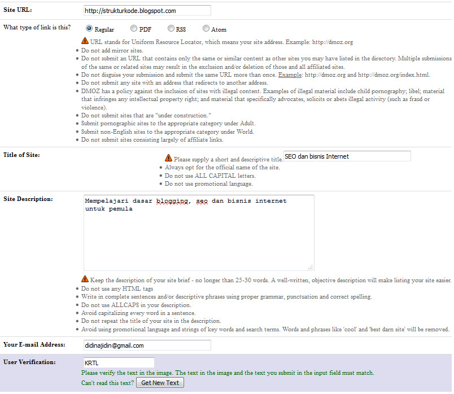The height and width of the screenshot is (394, 454).
Task: Select the Regular link type radio button
Action: (x=89, y=28)
